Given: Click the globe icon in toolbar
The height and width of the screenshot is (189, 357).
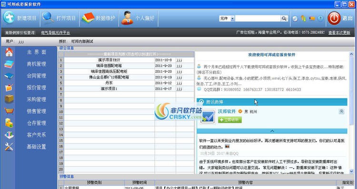Looking at the screenshot, I should [x=295, y=19].
